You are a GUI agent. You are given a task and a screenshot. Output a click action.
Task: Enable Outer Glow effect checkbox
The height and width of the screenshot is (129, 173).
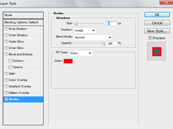click(6, 42)
